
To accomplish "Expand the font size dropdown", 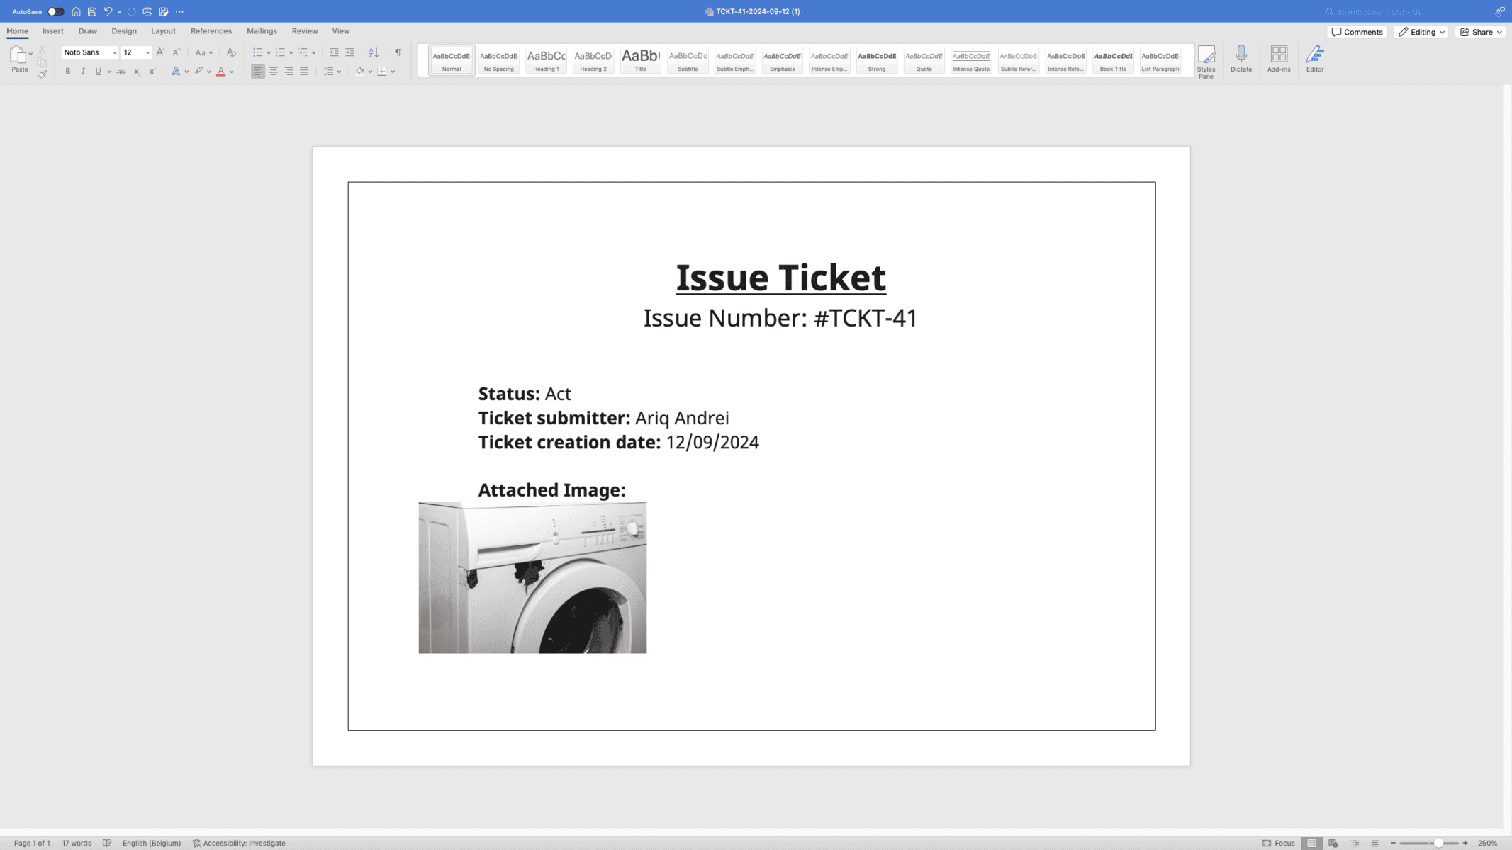I will (147, 52).
